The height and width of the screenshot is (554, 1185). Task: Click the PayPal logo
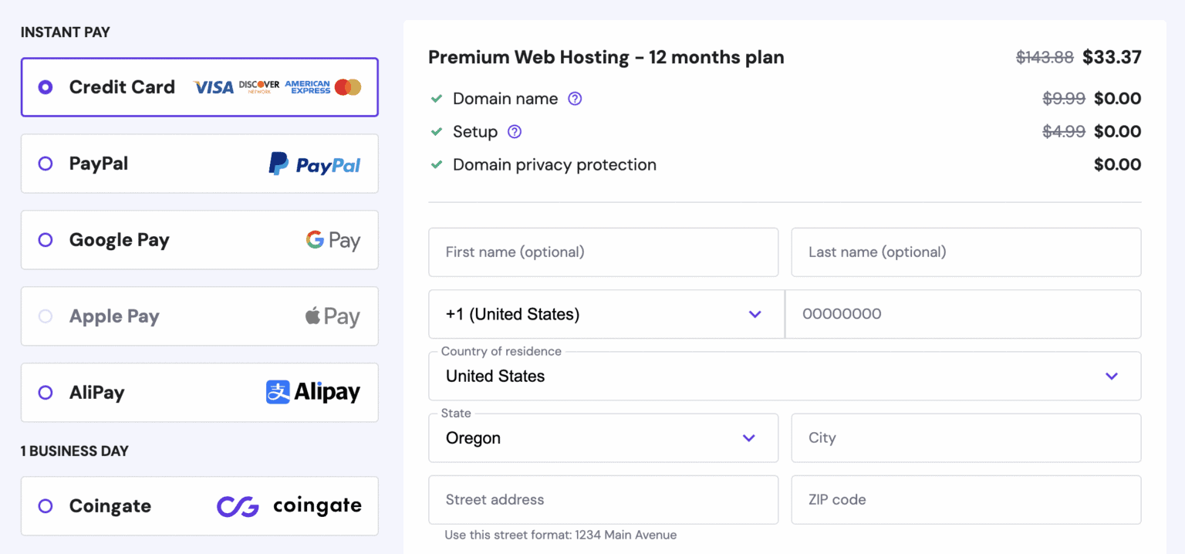314,164
